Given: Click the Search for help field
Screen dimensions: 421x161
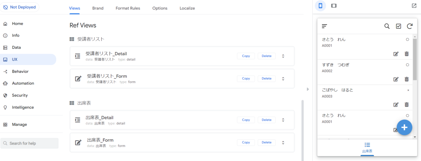Looking at the screenshot, I should click(29, 143).
